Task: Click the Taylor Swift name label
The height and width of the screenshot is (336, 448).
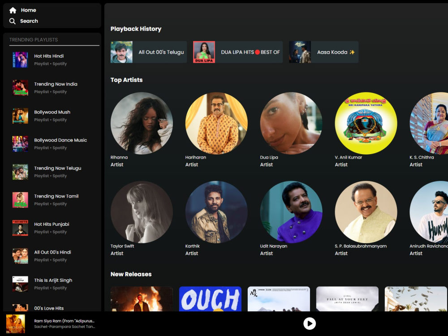Action: point(122,246)
